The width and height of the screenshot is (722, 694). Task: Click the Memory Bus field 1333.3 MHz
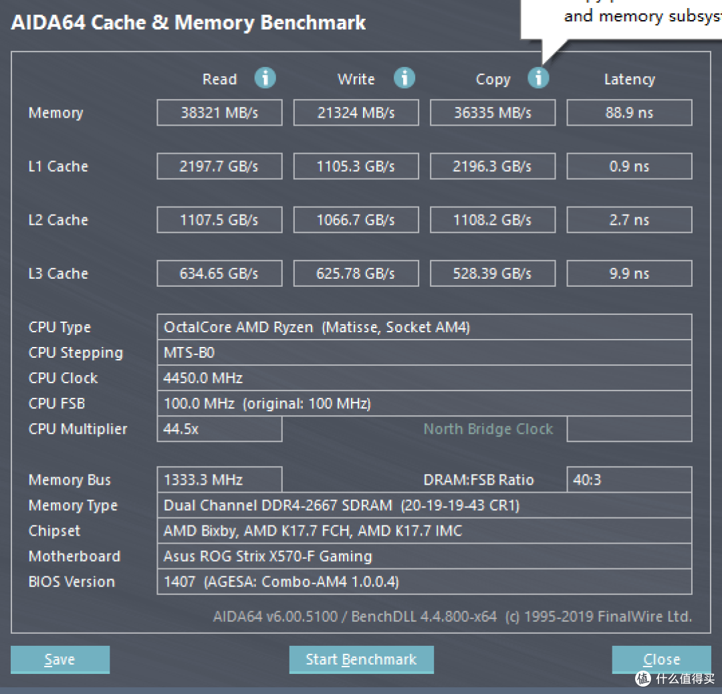pyautogui.click(x=220, y=480)
